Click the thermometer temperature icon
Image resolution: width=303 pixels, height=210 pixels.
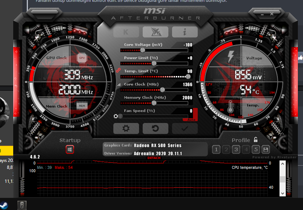coord(230,106)
